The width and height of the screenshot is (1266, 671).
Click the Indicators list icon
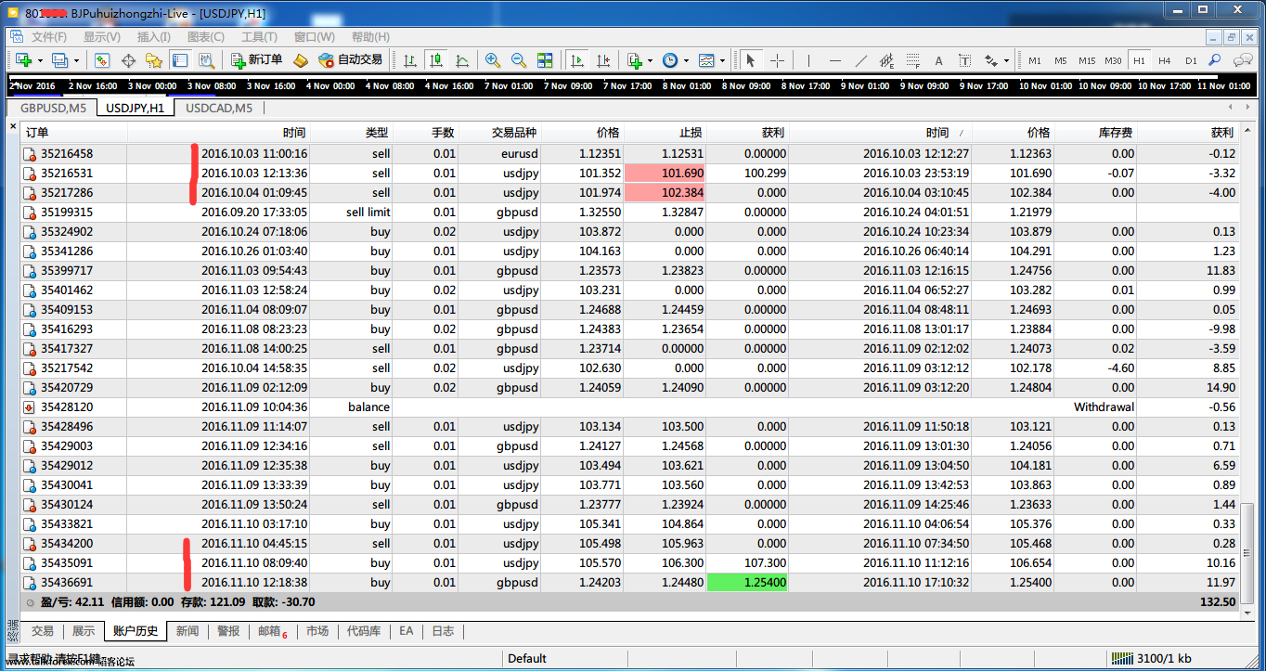[x=635, y=60]
